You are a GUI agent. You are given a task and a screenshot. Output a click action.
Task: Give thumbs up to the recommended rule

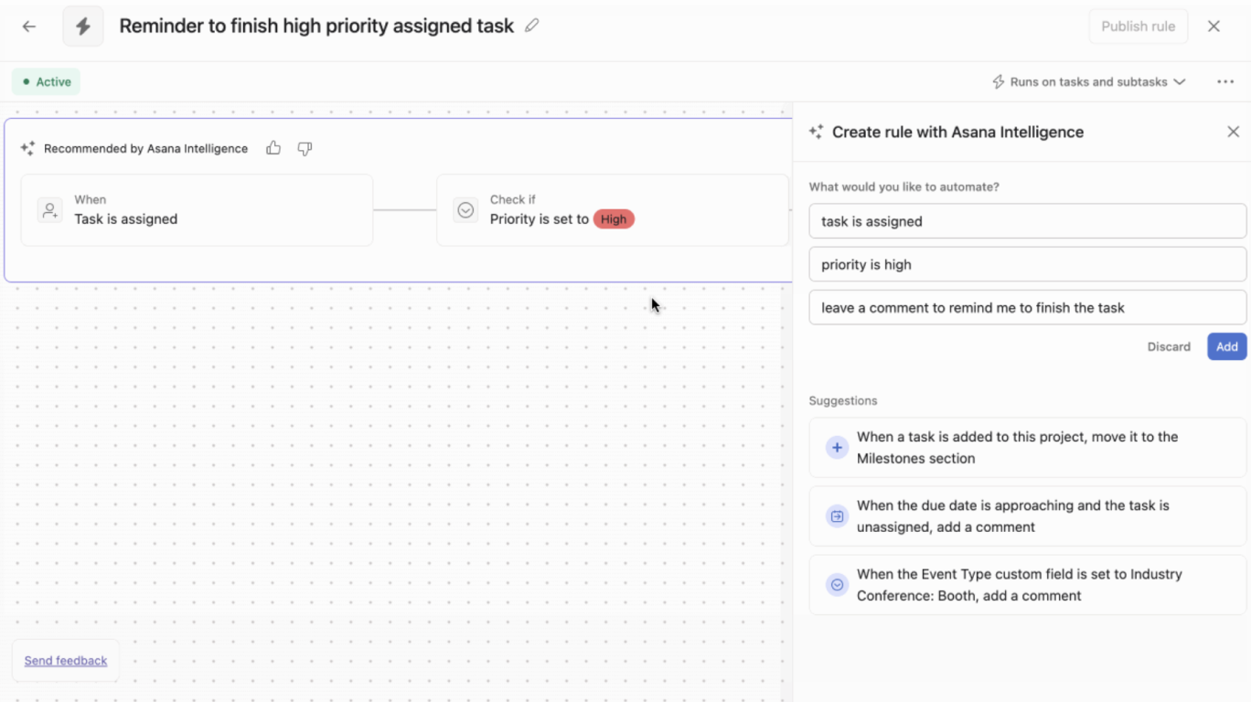click(273, 148)
